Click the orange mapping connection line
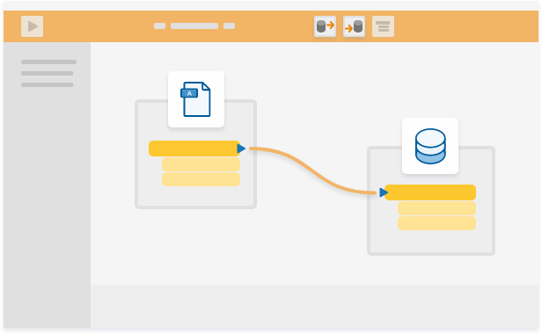 pyautogui.click(x=313, y=171)
